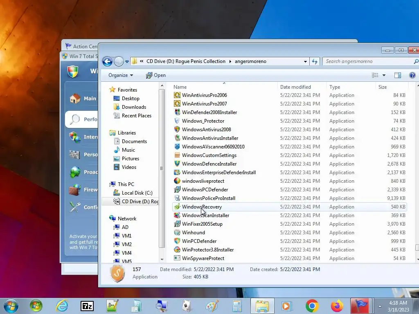The width and height of the screenshot is (419, 314).
Task: Select the WinSpywareProtect file icon
Action: tap(177, 258)
